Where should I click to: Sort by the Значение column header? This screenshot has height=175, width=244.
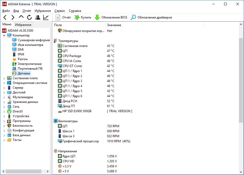click(154, 25)
